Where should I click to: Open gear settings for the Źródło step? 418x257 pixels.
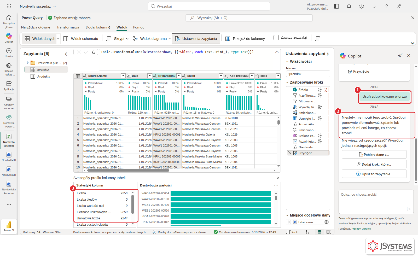tap(320, 90)
